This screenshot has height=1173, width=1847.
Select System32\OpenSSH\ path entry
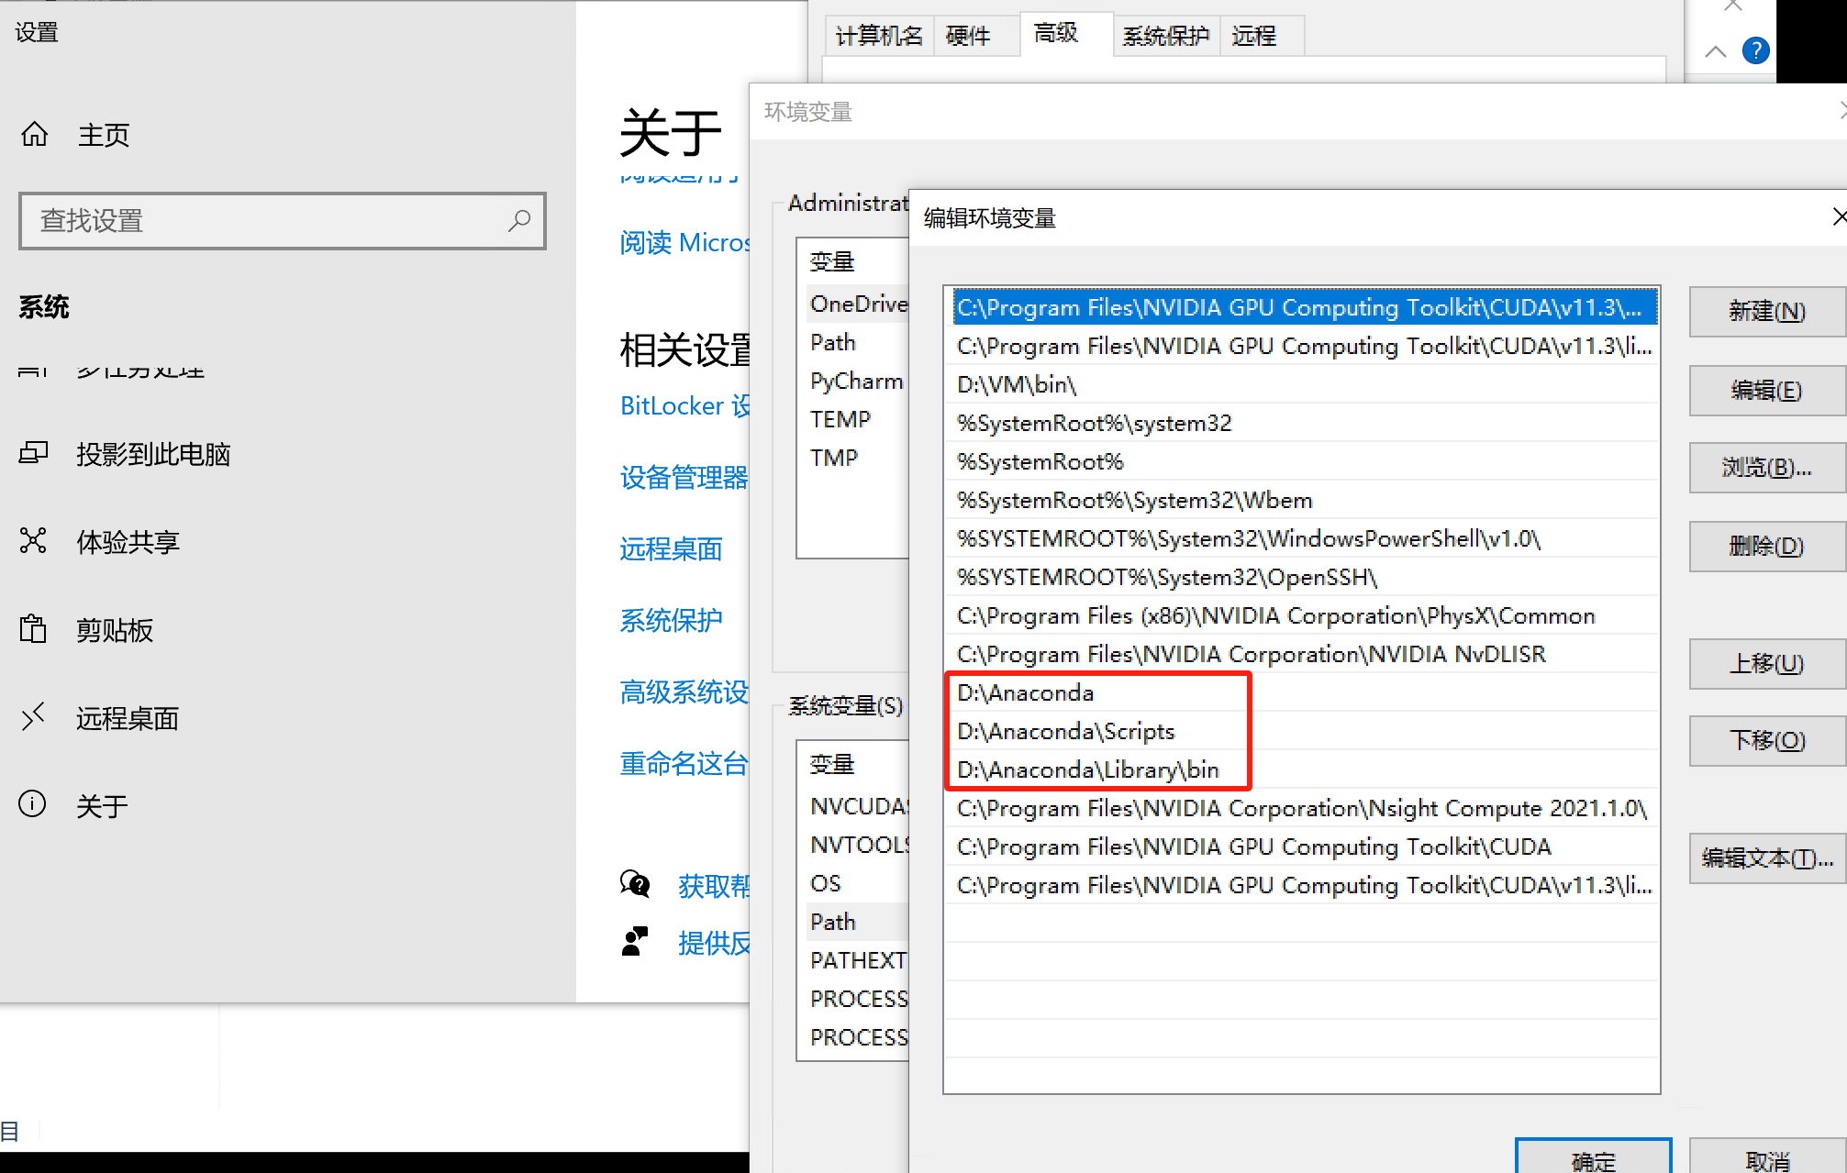tap(1304, 577)
